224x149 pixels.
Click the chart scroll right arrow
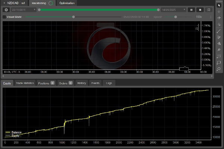(212, 76)
